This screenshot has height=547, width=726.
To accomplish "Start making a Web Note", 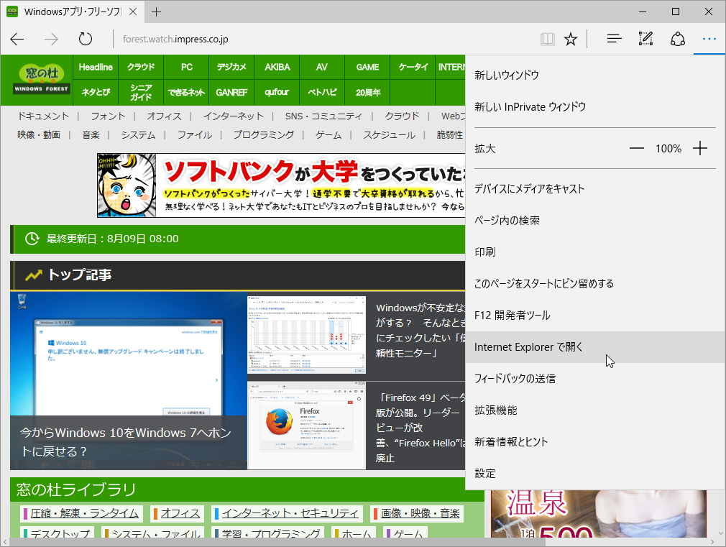I will tap(645, 39).
